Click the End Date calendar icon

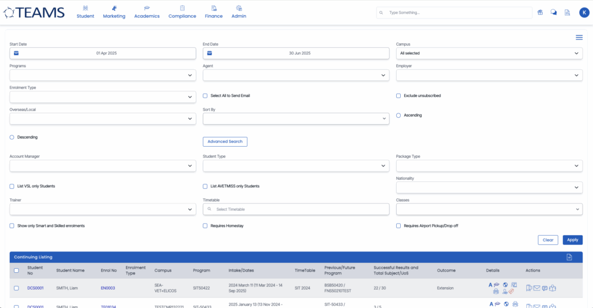(210, 53)
